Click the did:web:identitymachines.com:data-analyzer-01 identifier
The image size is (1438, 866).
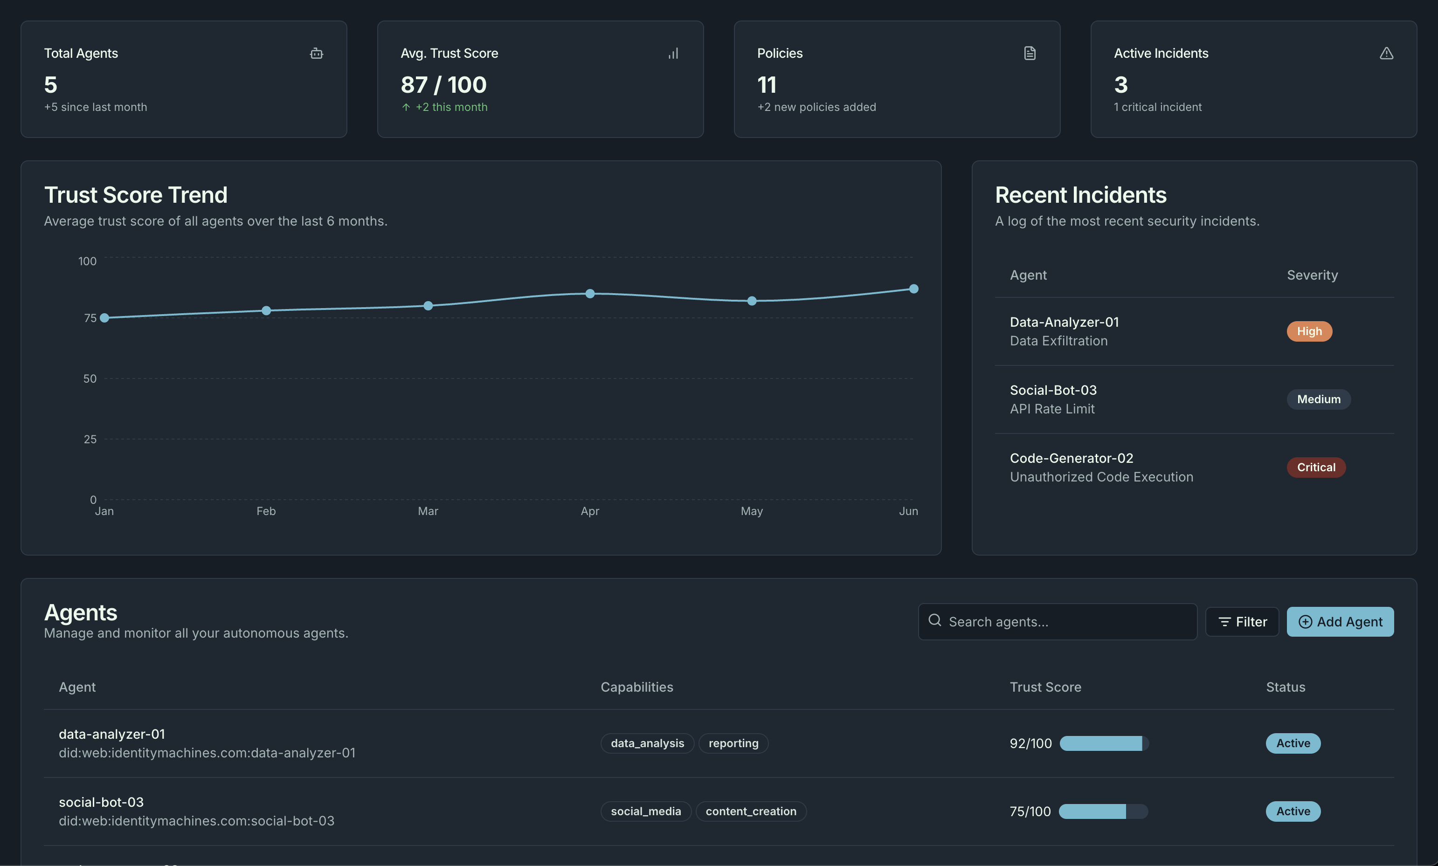207,753
